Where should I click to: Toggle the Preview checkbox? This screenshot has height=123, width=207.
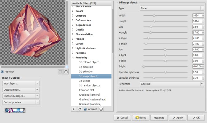[x=2, y=72]
